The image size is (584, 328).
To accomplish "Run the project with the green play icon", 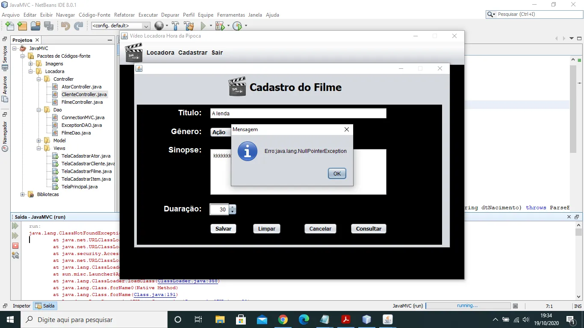I will (x=204, y=26).
